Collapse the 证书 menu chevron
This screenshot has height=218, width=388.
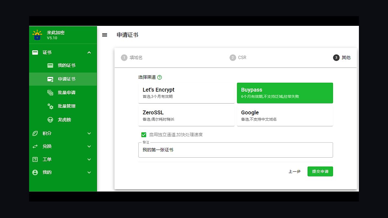[89, 52]
